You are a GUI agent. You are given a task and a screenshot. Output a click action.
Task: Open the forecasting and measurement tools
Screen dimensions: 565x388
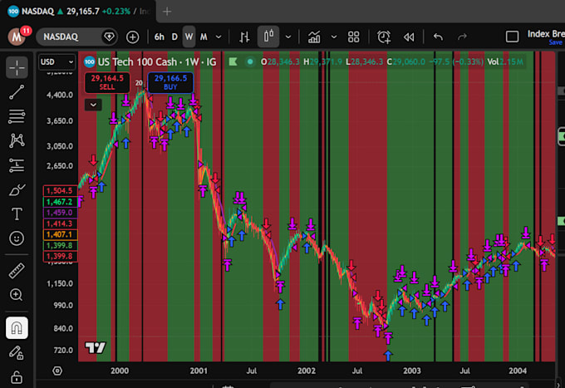click(17, 165)
